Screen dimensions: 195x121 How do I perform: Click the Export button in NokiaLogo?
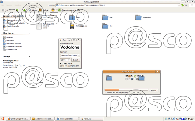pyautogui.click(x=76, y=60)
